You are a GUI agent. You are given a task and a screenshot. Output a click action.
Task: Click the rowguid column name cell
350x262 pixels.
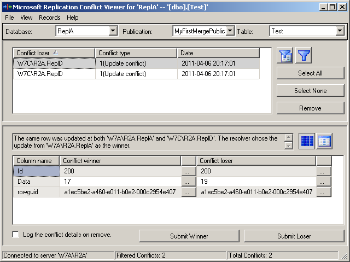37,192
